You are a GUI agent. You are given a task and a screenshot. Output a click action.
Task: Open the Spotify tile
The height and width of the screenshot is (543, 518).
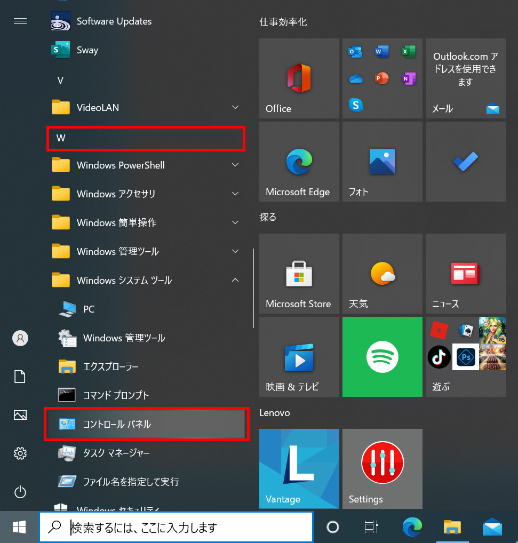tap(382, 357)
